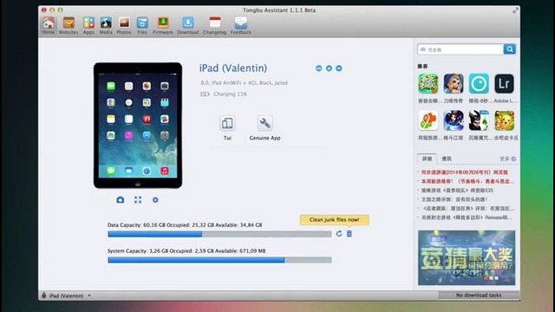Open the news headline mentioning Release
The image size is (555, 312).
[467, 218]
